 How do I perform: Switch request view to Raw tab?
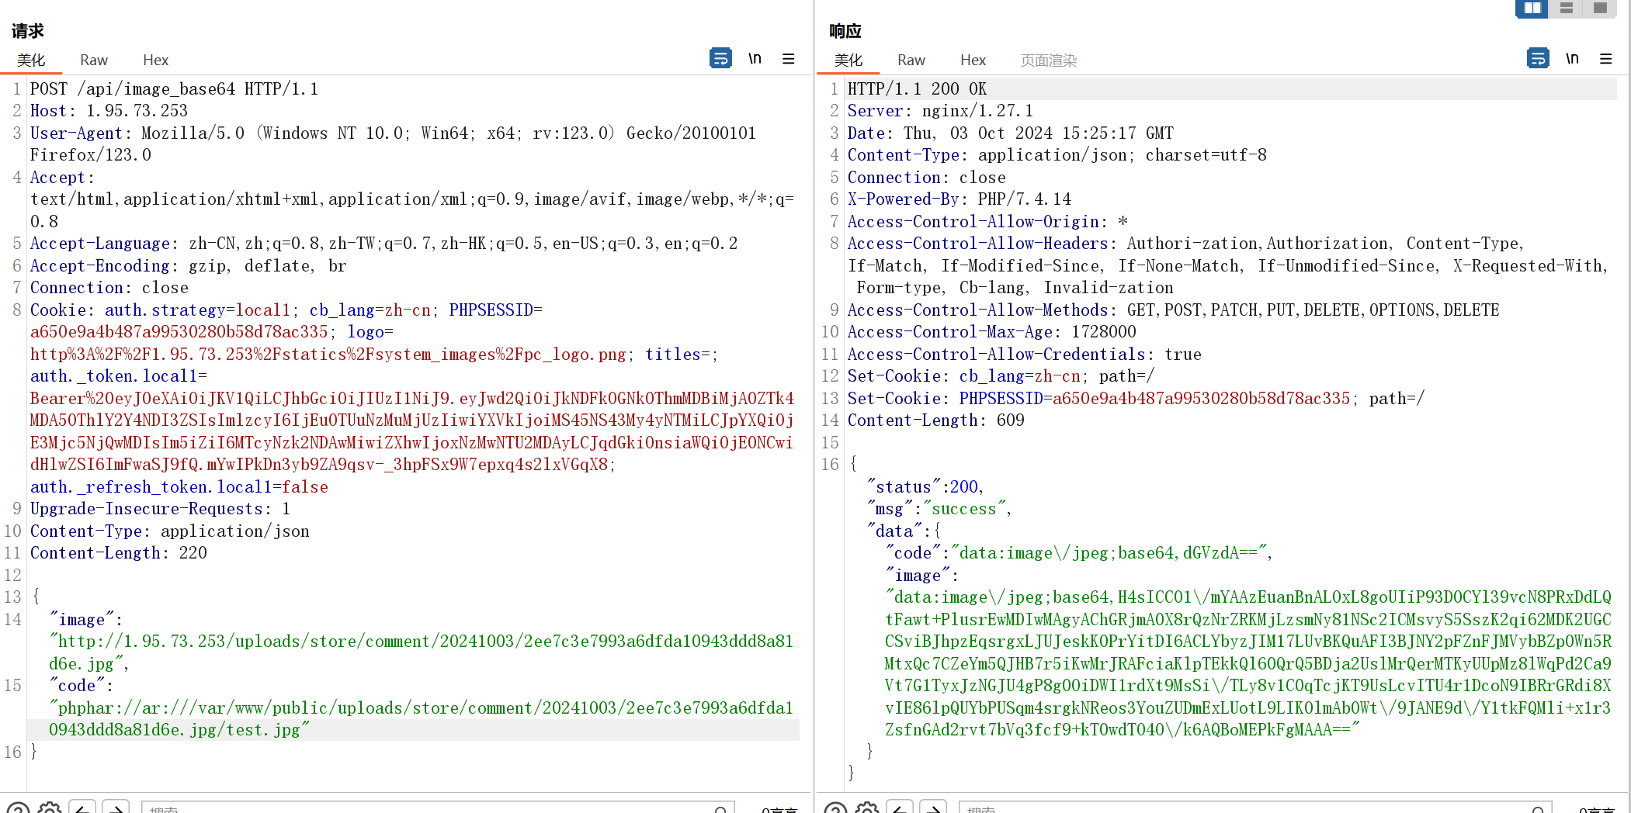tap(94, 60)
